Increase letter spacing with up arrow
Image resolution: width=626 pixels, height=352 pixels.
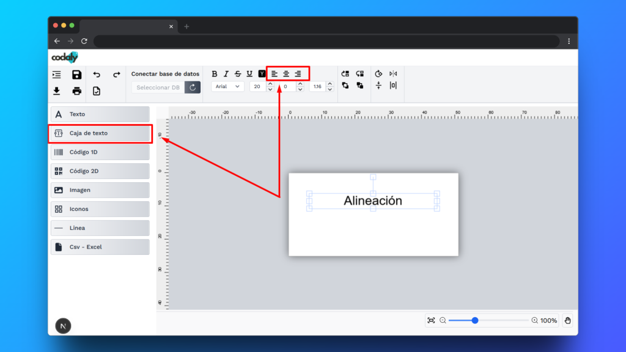(x=300, y=84)
